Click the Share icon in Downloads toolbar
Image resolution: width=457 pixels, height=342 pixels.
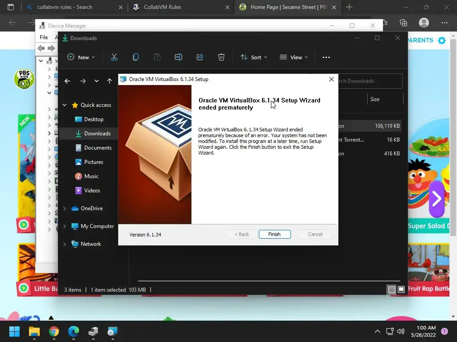point(200,57)
